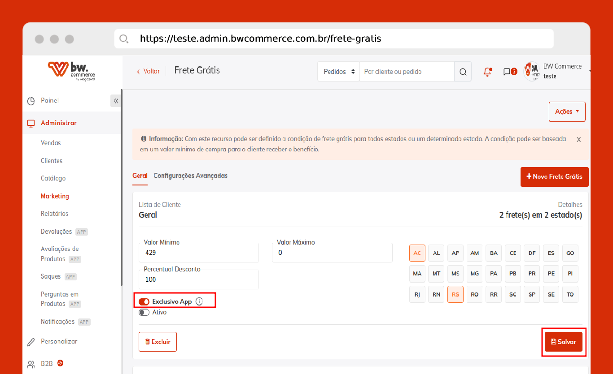Expand the Personalizar sidebar section

(x=59, y=341)
